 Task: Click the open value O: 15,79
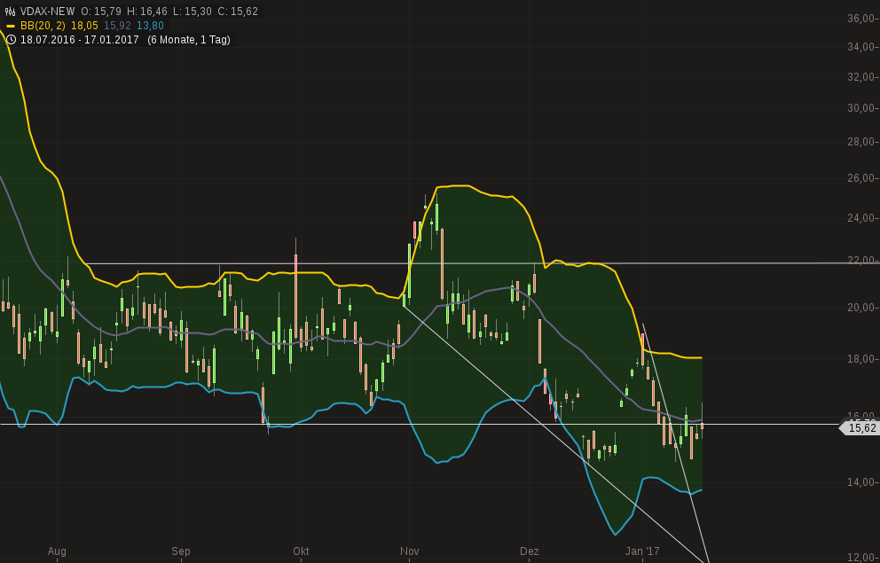(x=100, y=10)
